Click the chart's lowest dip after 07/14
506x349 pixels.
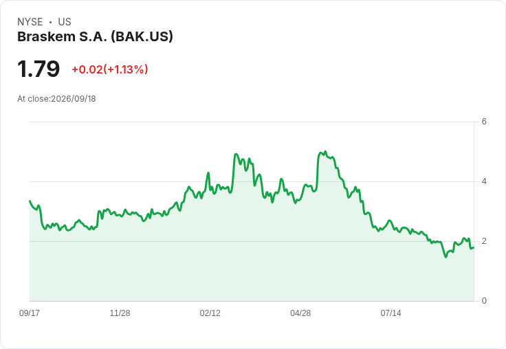[x=446, y=257]
